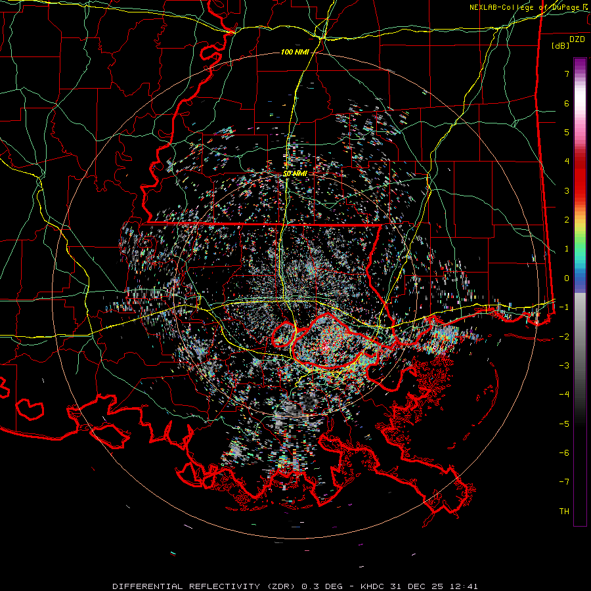Click the DZD legend title
Viewport: 591px width, 591px height.
coord(577,39)
